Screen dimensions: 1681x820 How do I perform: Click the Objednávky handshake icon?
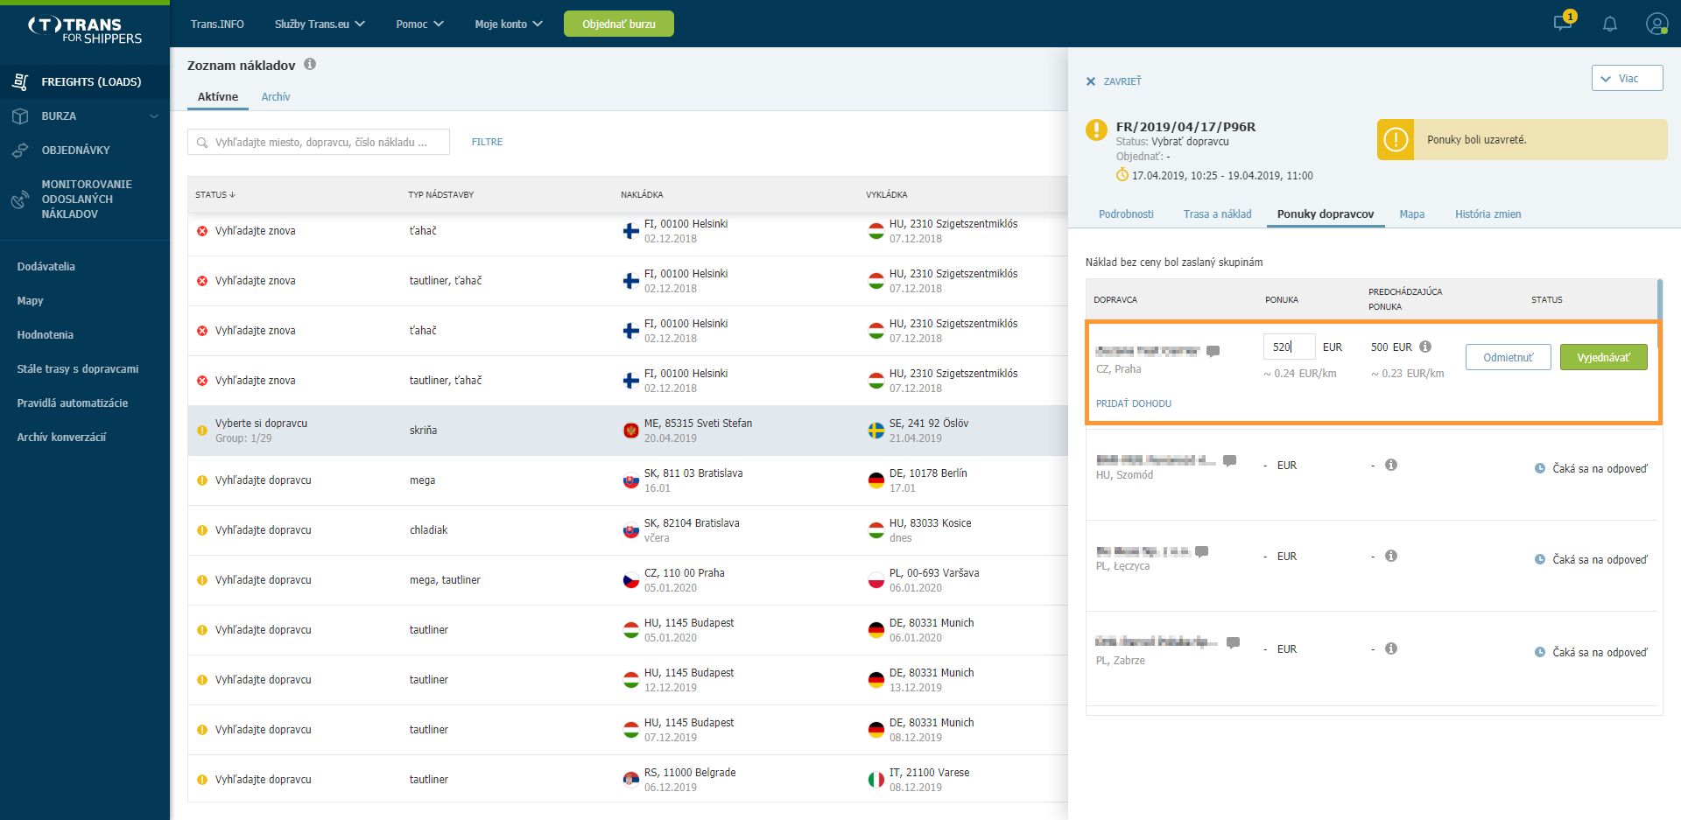click(x=20, y=151)
